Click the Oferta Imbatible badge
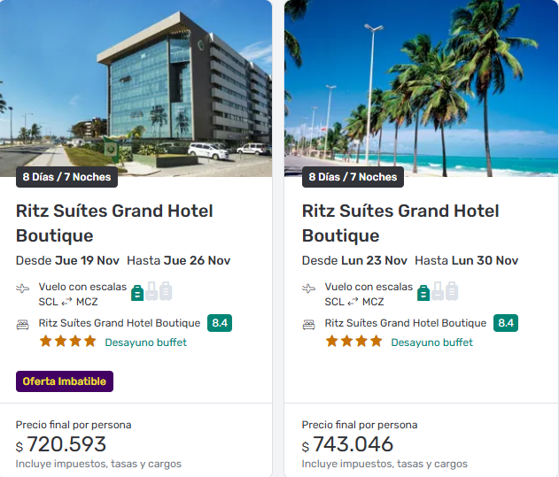Image resolution: width=559 pixels, height=477 pixels. point(65,381)
